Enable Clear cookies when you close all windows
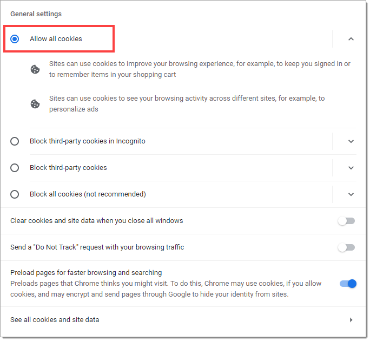The image size is (370, 341). click(x=346, y=221)
